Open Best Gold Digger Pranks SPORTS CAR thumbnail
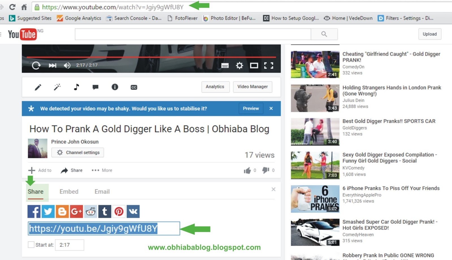 pyautogui.click(x=315, y=132)
